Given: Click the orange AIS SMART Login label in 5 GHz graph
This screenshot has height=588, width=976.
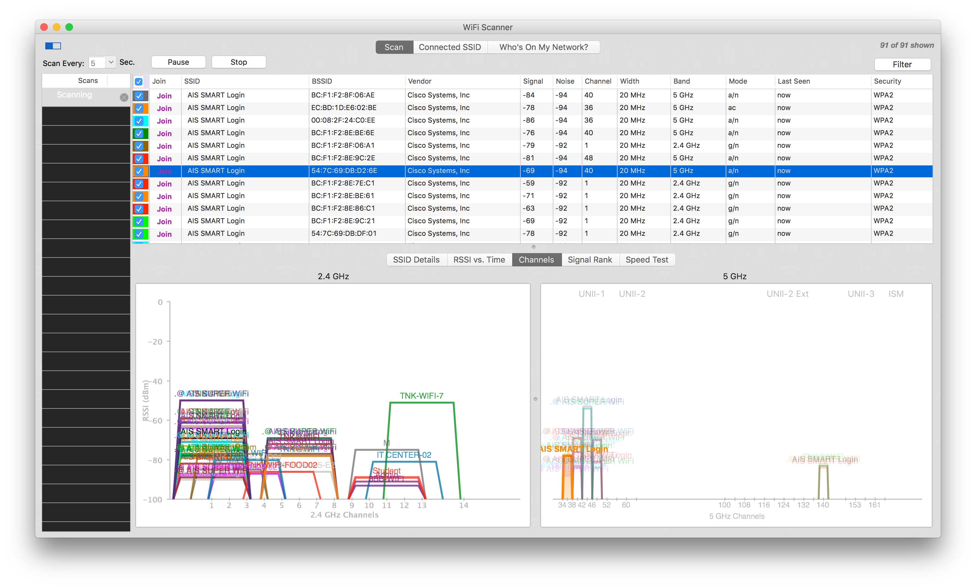Looking at the screenshot, I should [574, 449].
